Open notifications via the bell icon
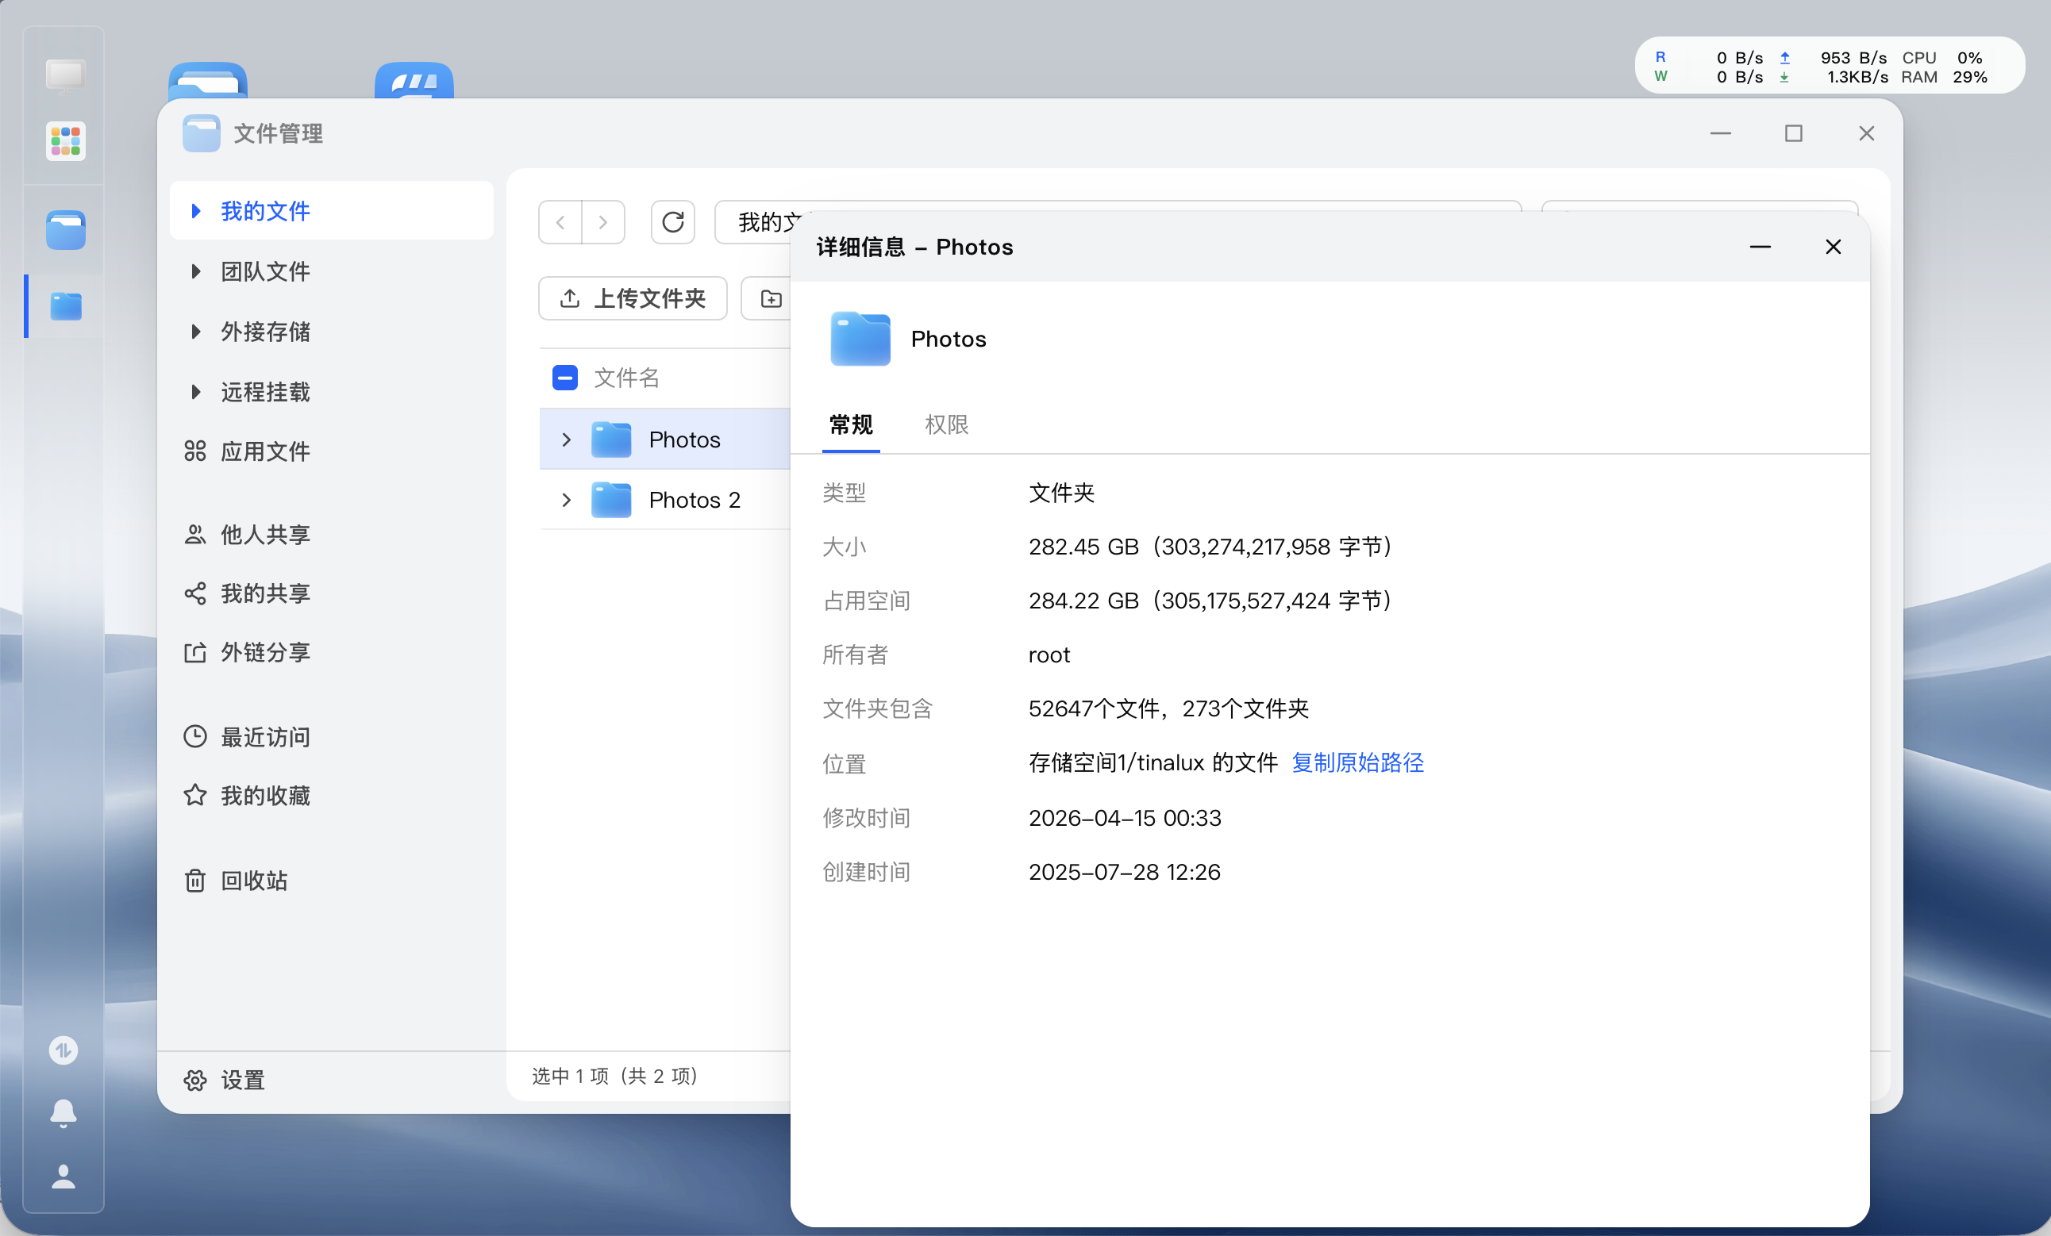This screenshot has height=1236, width=2051. [63, 1113]
